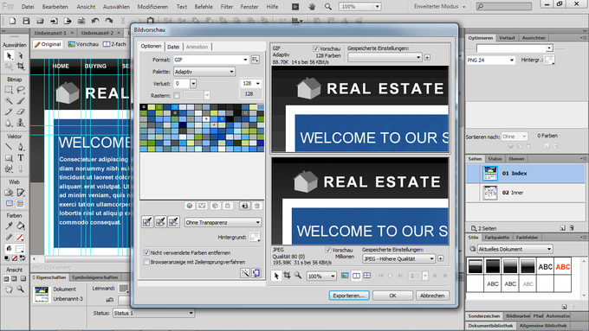Switch to the Optionen tab in Bildvorschau
Screen dimensions: 589x331
[x=151, y=46]
